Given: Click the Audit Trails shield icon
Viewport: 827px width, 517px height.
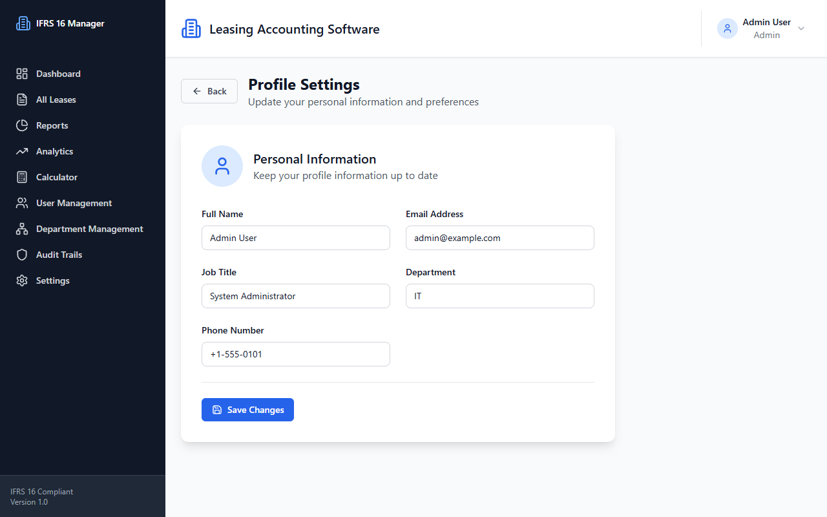Looking at the screenshot, I should pos(22,255).
